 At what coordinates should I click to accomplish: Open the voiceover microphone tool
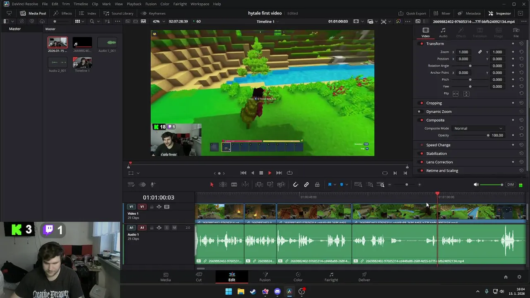(153, 185)
